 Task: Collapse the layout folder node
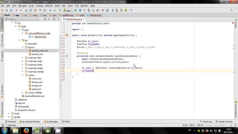click(x=23, y=47)
